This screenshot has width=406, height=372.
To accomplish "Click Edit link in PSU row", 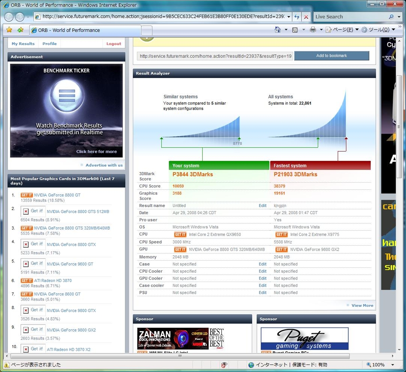I will (x=262, y=293).
